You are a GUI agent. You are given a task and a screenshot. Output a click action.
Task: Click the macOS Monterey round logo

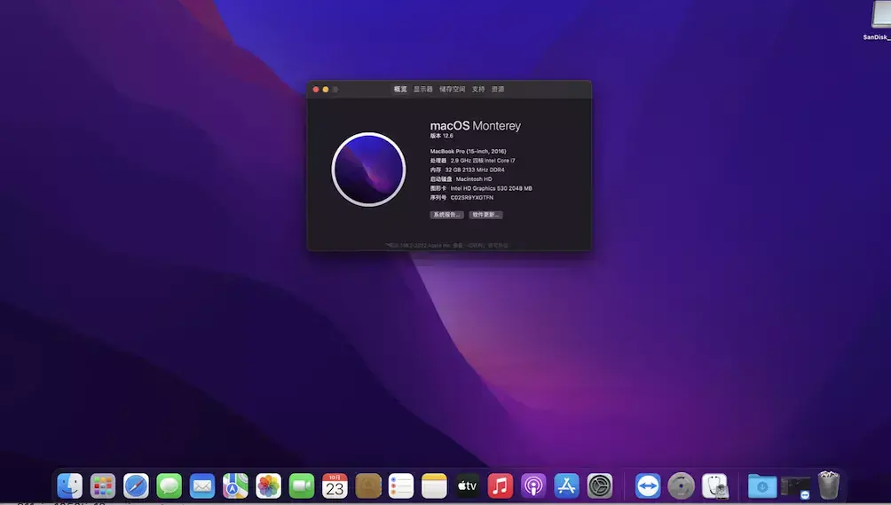(x=369, y=170)
